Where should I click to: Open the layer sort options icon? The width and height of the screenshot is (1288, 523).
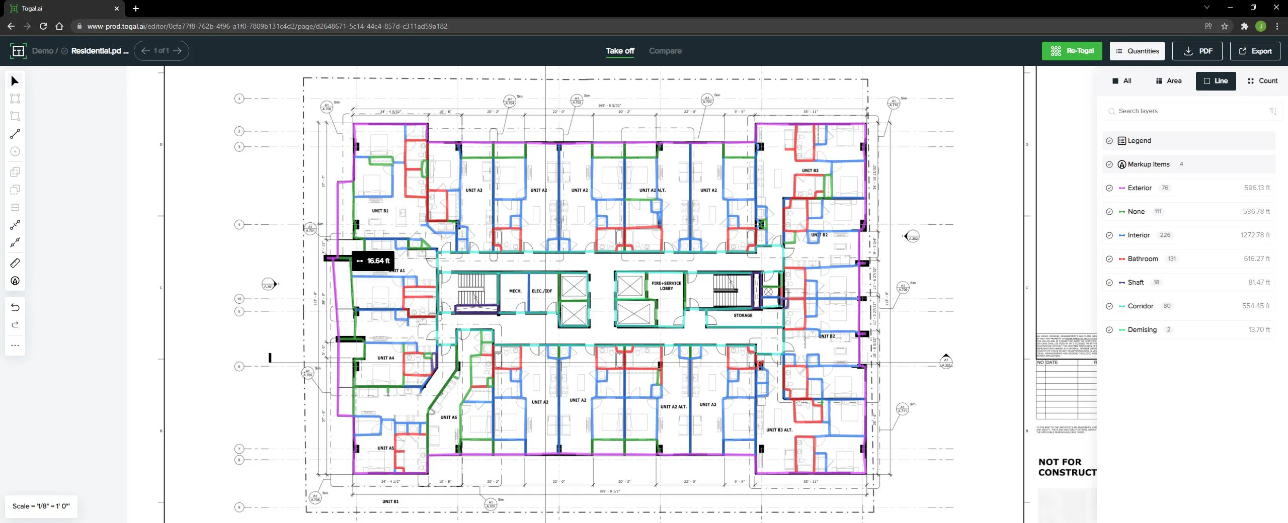(x=1273, y=111)
